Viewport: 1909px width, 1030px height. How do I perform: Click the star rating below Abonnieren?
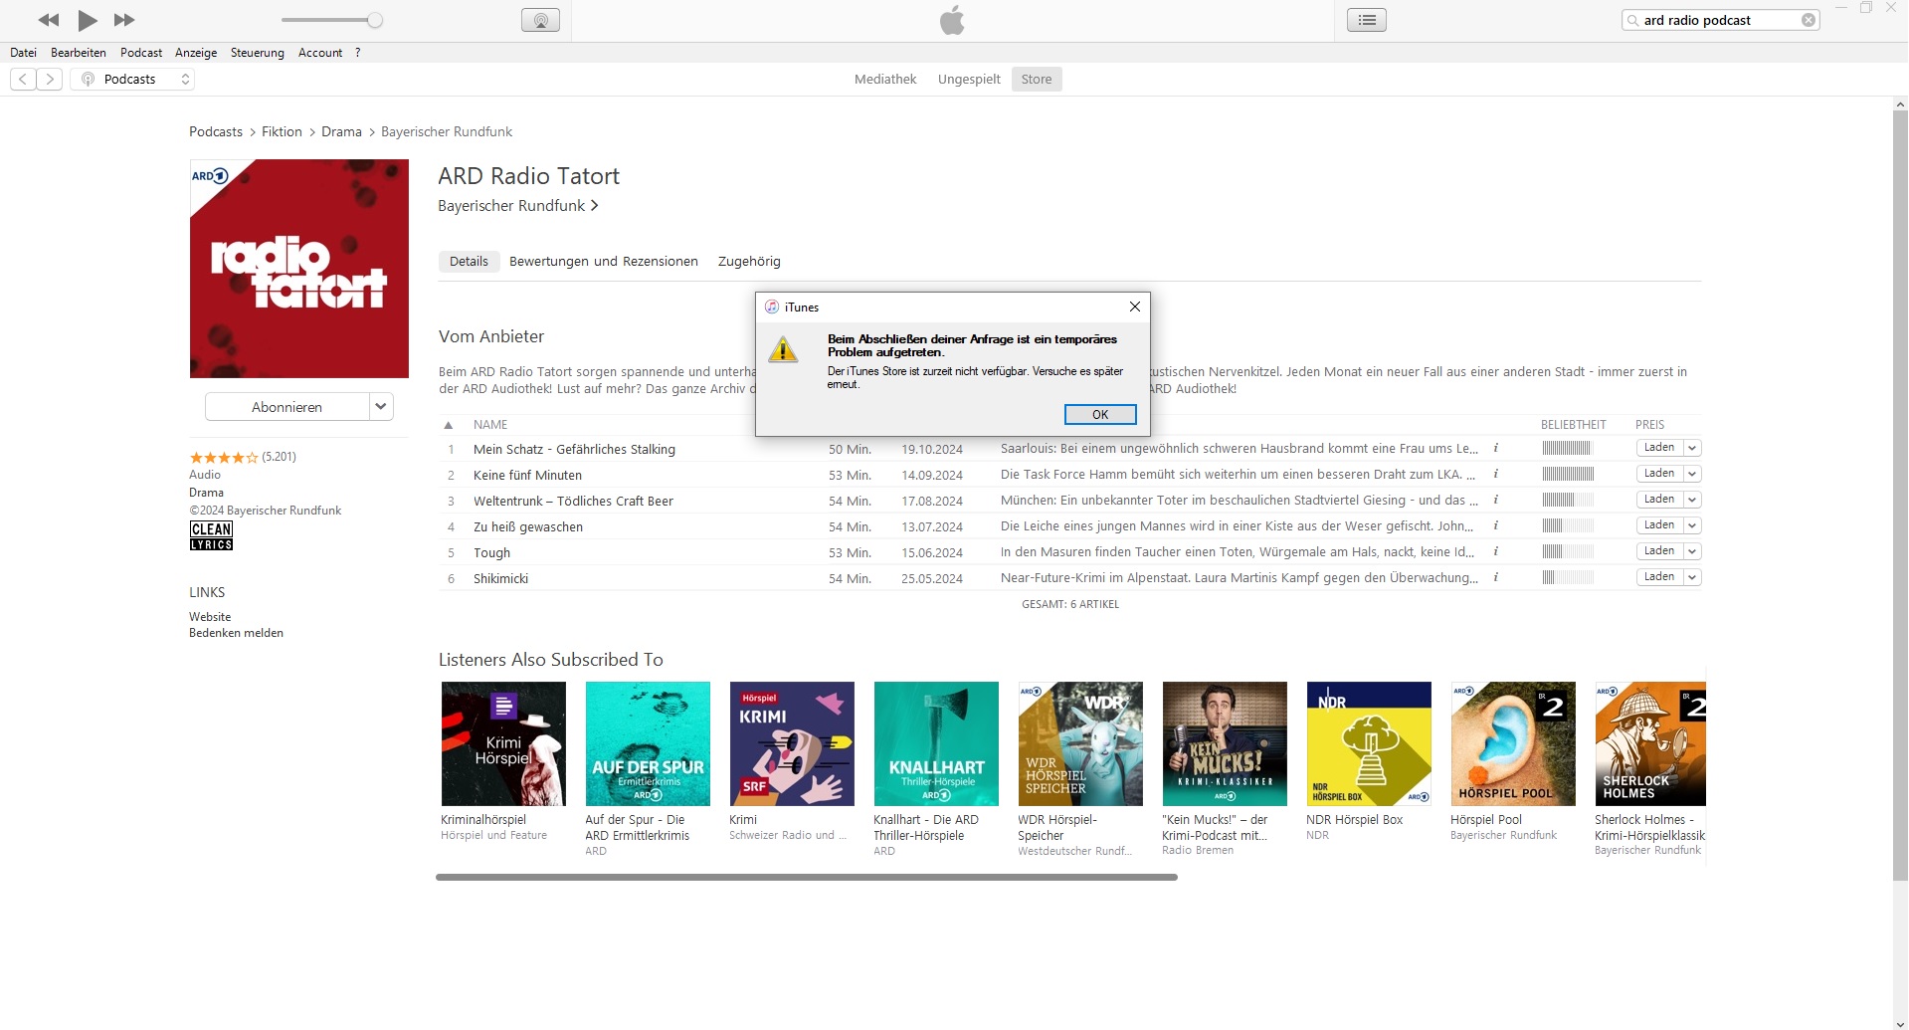[x=224, y=458]
